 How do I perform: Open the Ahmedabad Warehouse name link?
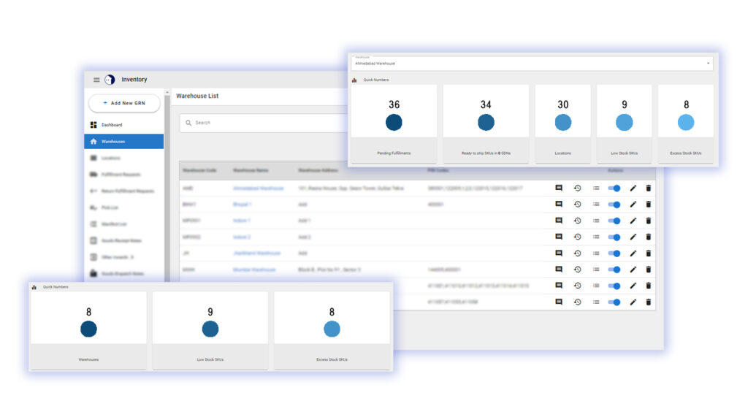(258, 188)
